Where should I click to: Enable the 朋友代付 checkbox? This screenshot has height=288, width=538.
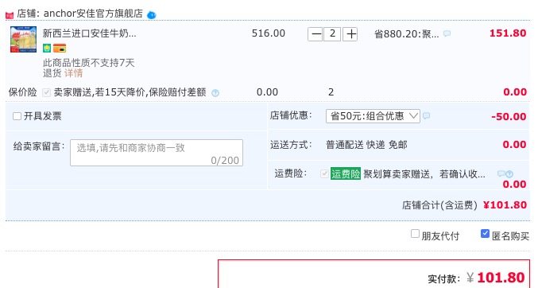point(415,234)
